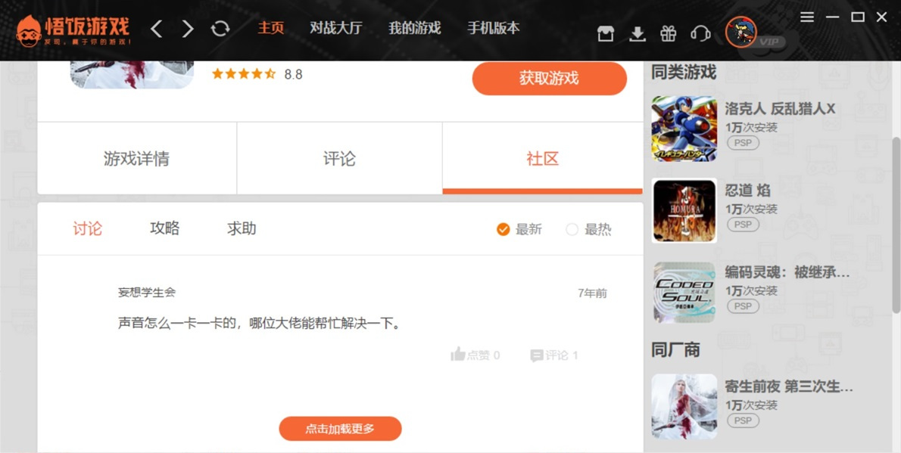Select the 最新 sort option
This screenshot has height=453, width=901.
click(x=503, y=229)
